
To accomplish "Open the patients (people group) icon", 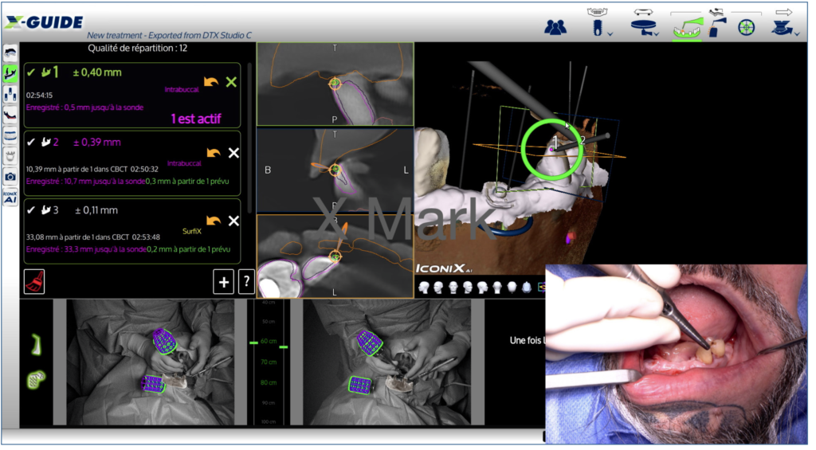I will click(x=555, y=28).
